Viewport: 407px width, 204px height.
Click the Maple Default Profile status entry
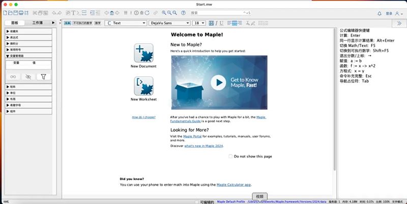click(231, 201)
